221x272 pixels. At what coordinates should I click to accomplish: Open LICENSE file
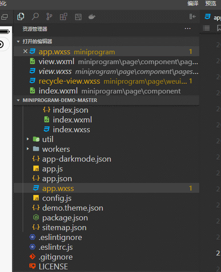(x=106, y=267)
